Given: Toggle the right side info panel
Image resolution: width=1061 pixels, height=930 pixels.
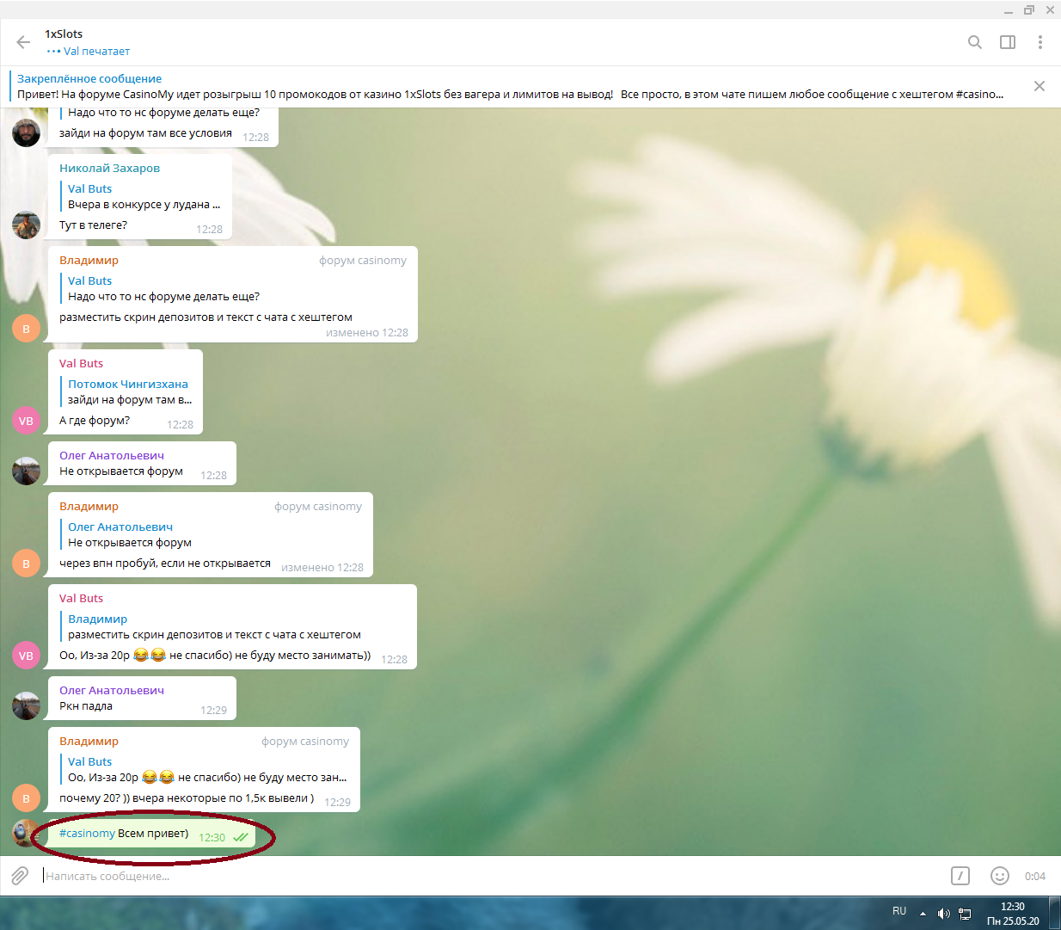Looking at the screenshot, I should pos(1007,42).
